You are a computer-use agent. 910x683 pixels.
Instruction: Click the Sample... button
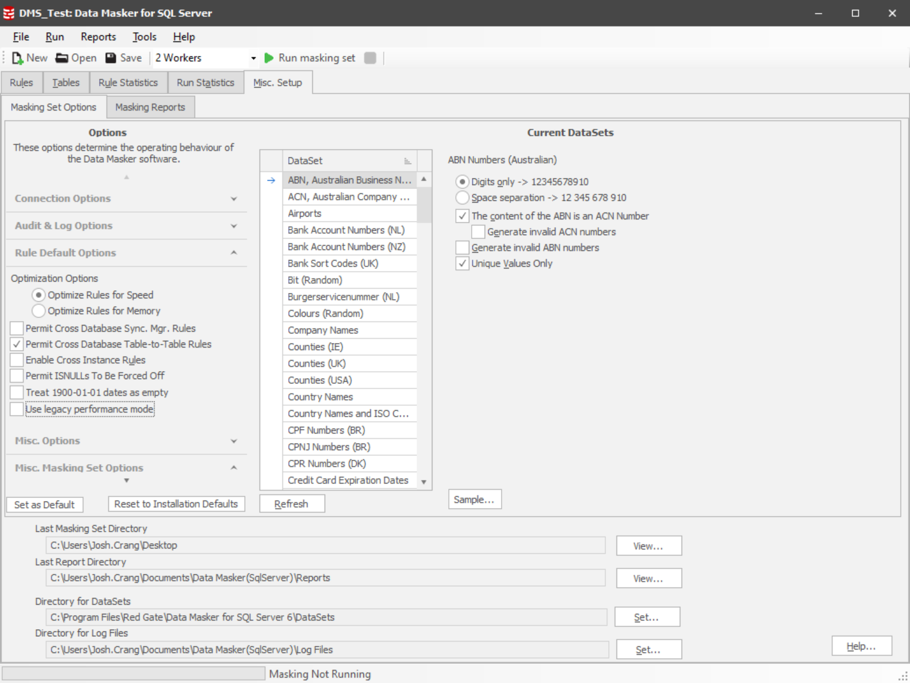pyautogui.click(x=474, y=499)
